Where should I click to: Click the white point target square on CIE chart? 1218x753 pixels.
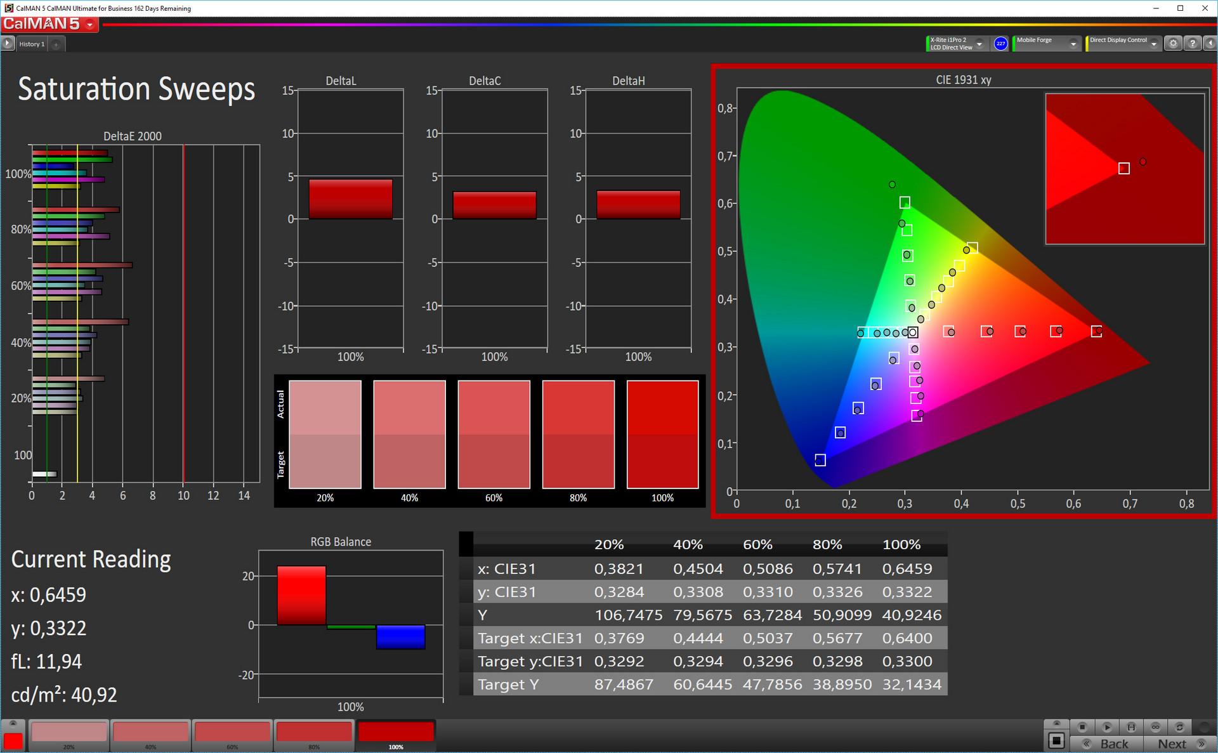point(912,332)
